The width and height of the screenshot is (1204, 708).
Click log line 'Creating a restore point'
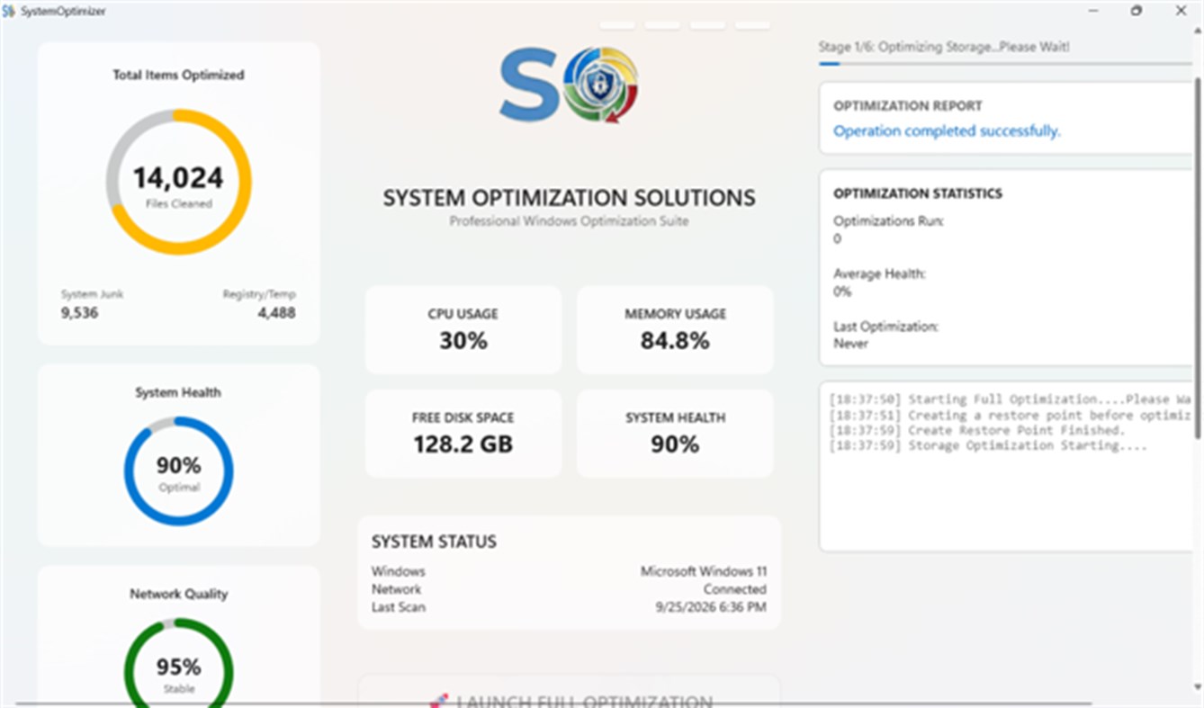(1011, 415)
